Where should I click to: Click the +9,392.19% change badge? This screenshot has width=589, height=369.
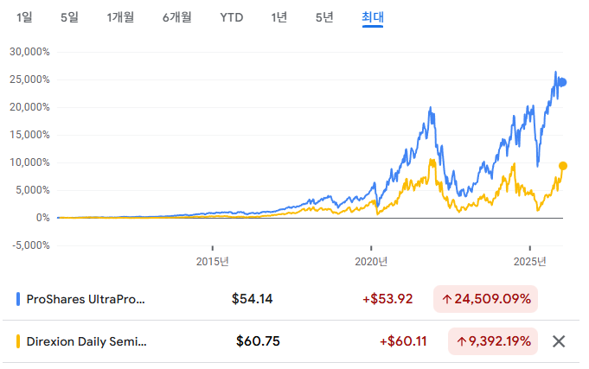pos(492,340)
